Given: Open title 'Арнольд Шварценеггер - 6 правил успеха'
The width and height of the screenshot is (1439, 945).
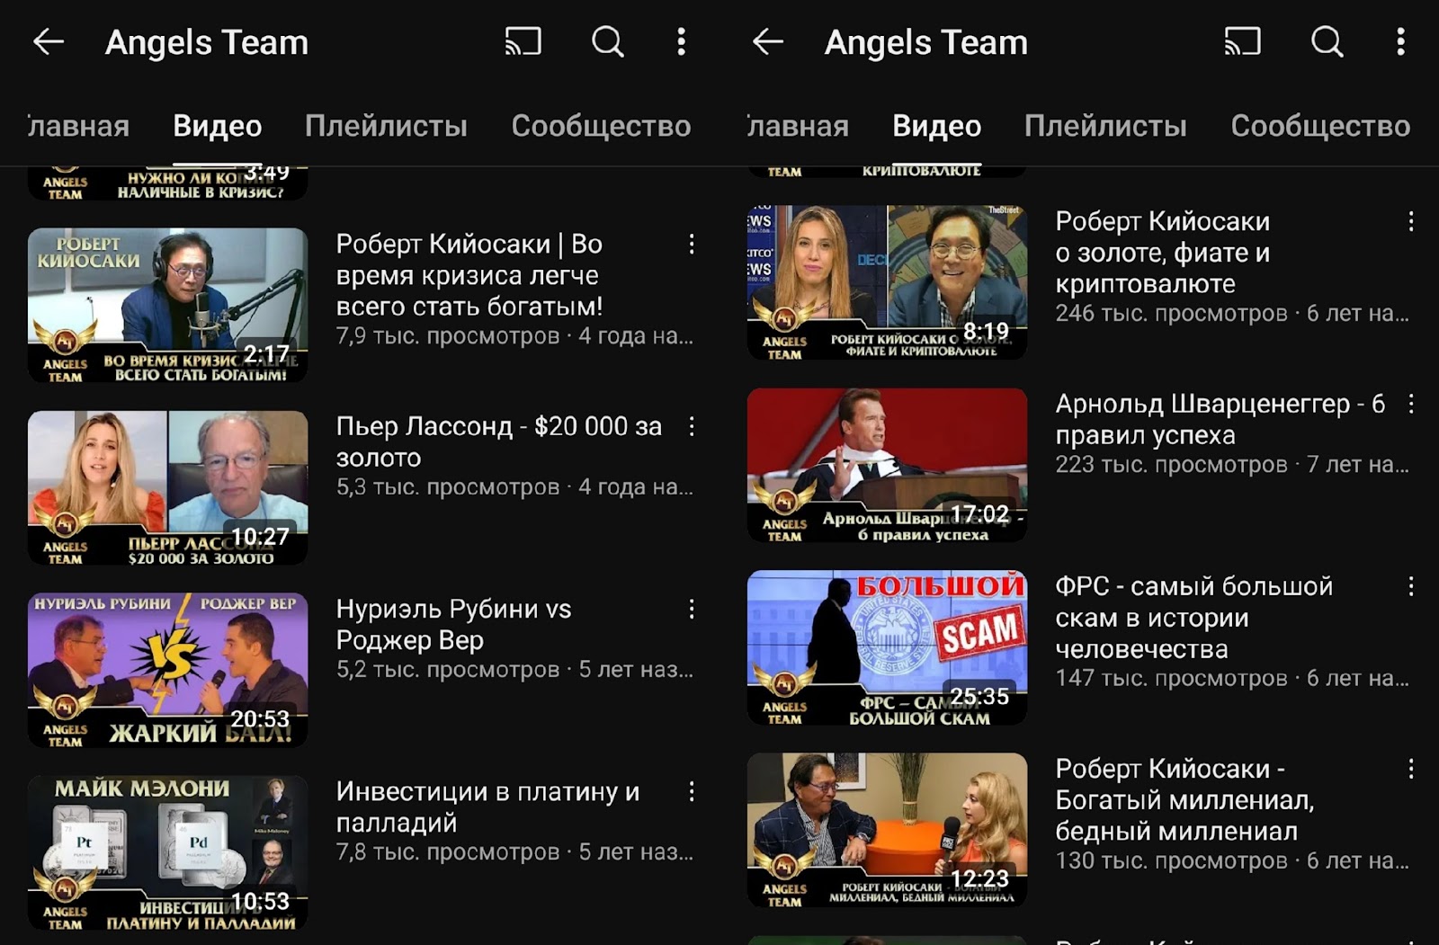Looking at the screenshot, I should coord(1220,419).
